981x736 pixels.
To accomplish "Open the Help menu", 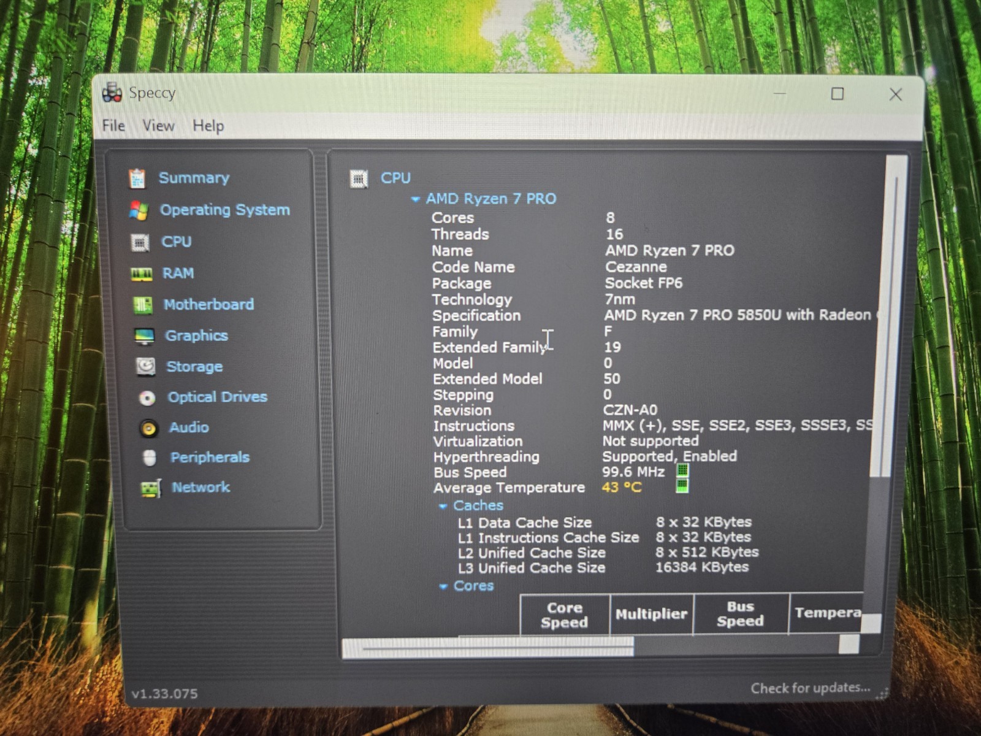I will 208,126.
